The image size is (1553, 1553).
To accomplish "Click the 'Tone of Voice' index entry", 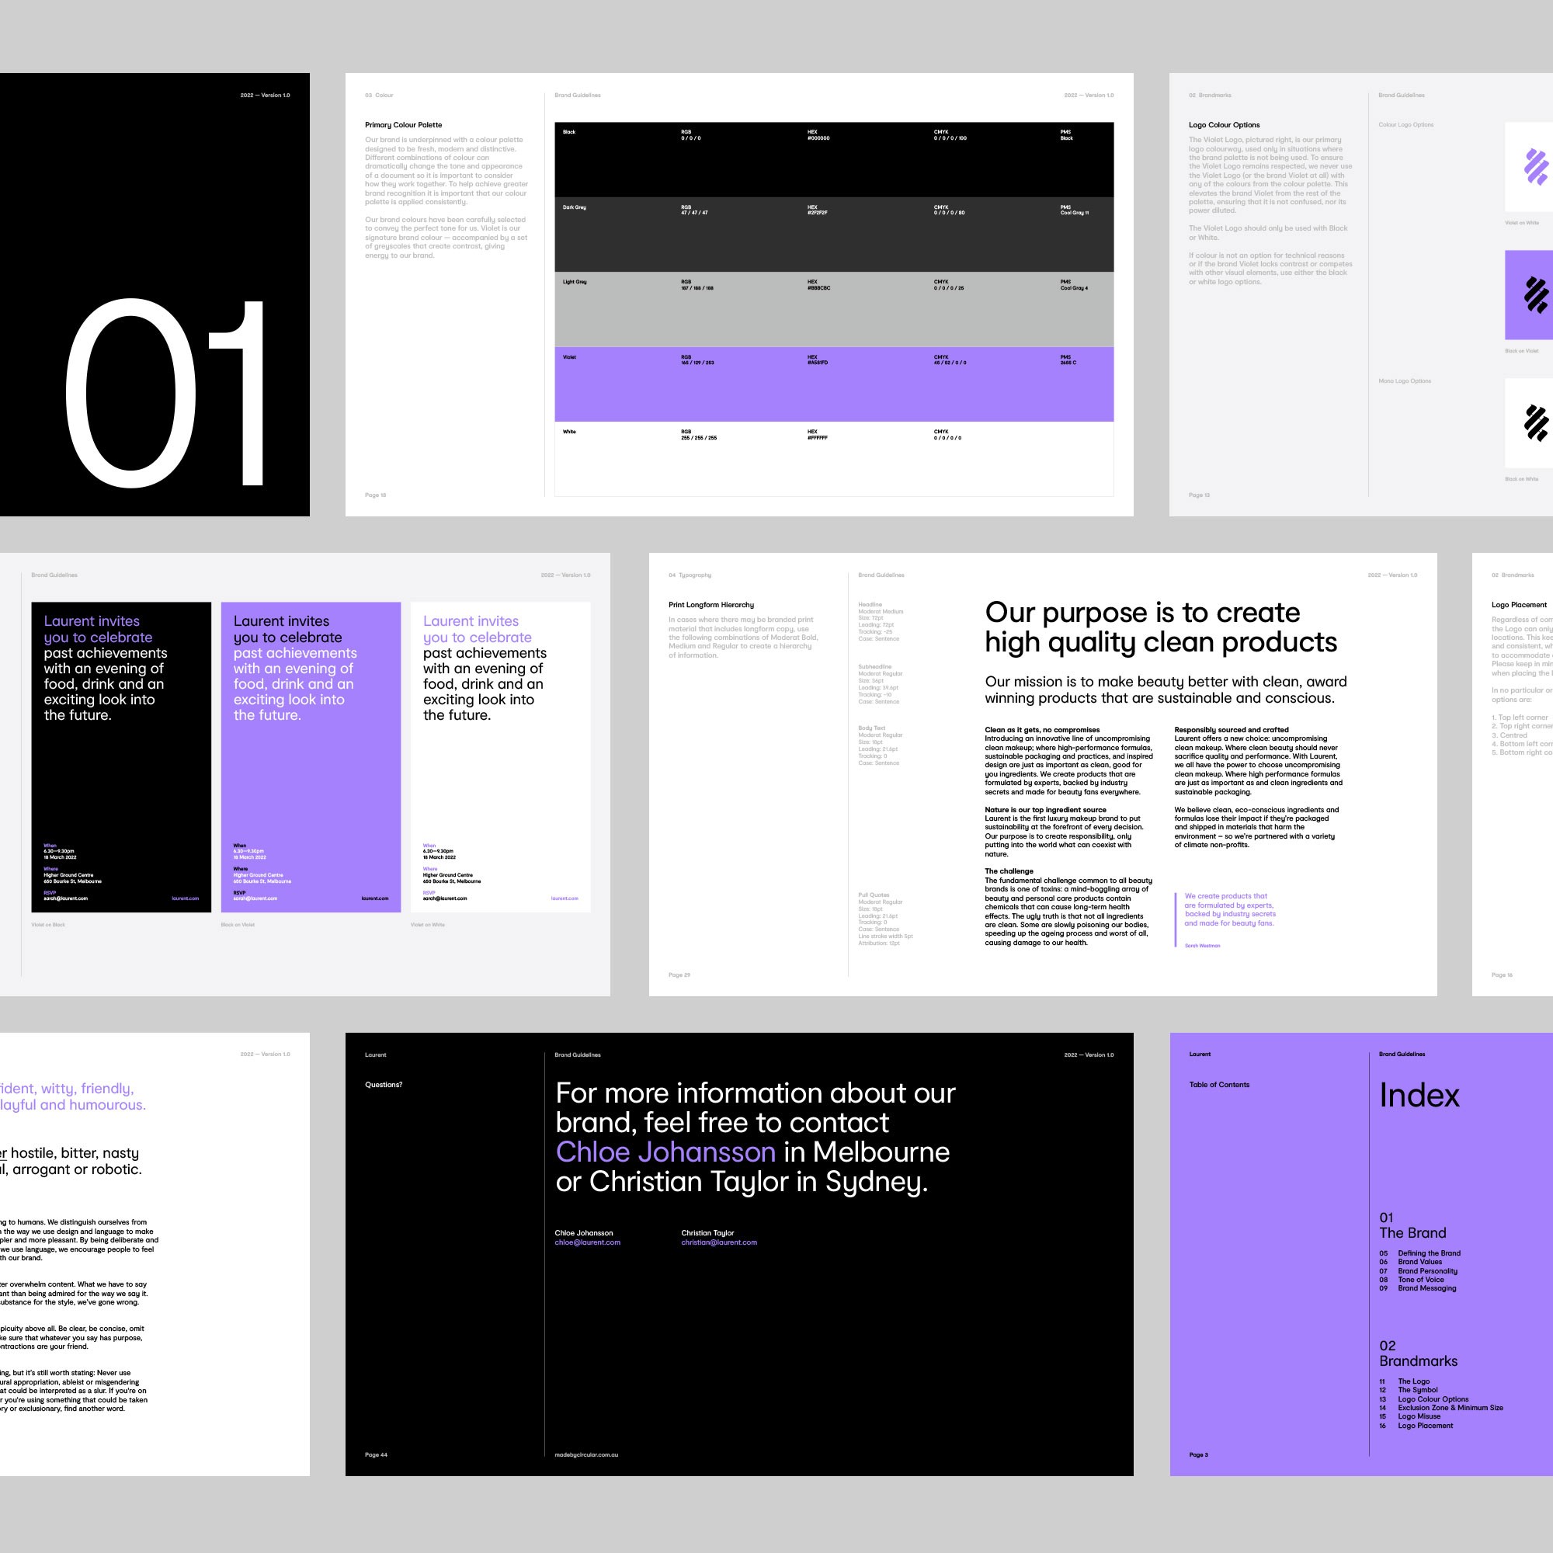I will point(1420,1280).
